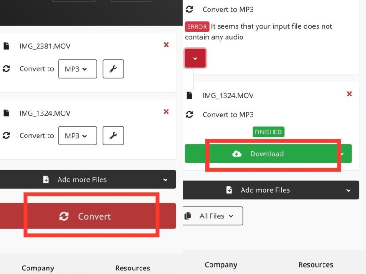This screenshot has width=366, height=274.
Task: Open settings wrench for IMG_2381.MOV
Action: coord(113,69)
